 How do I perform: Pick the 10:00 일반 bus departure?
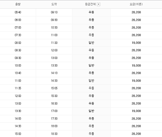click(x=81, y=65)
